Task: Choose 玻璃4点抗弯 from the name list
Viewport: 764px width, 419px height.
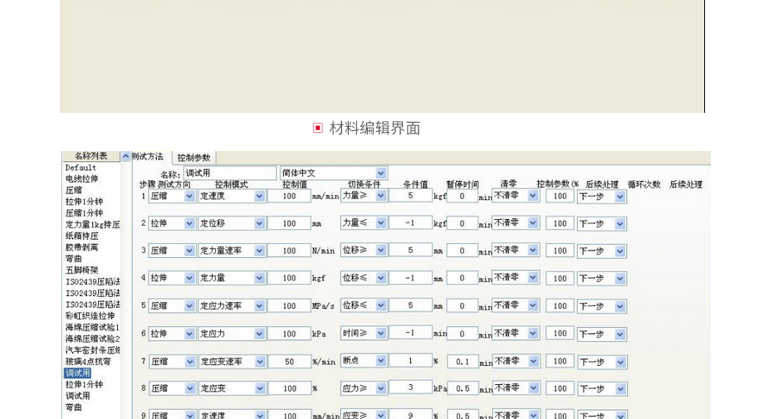Action: click(x=88, y=362)
